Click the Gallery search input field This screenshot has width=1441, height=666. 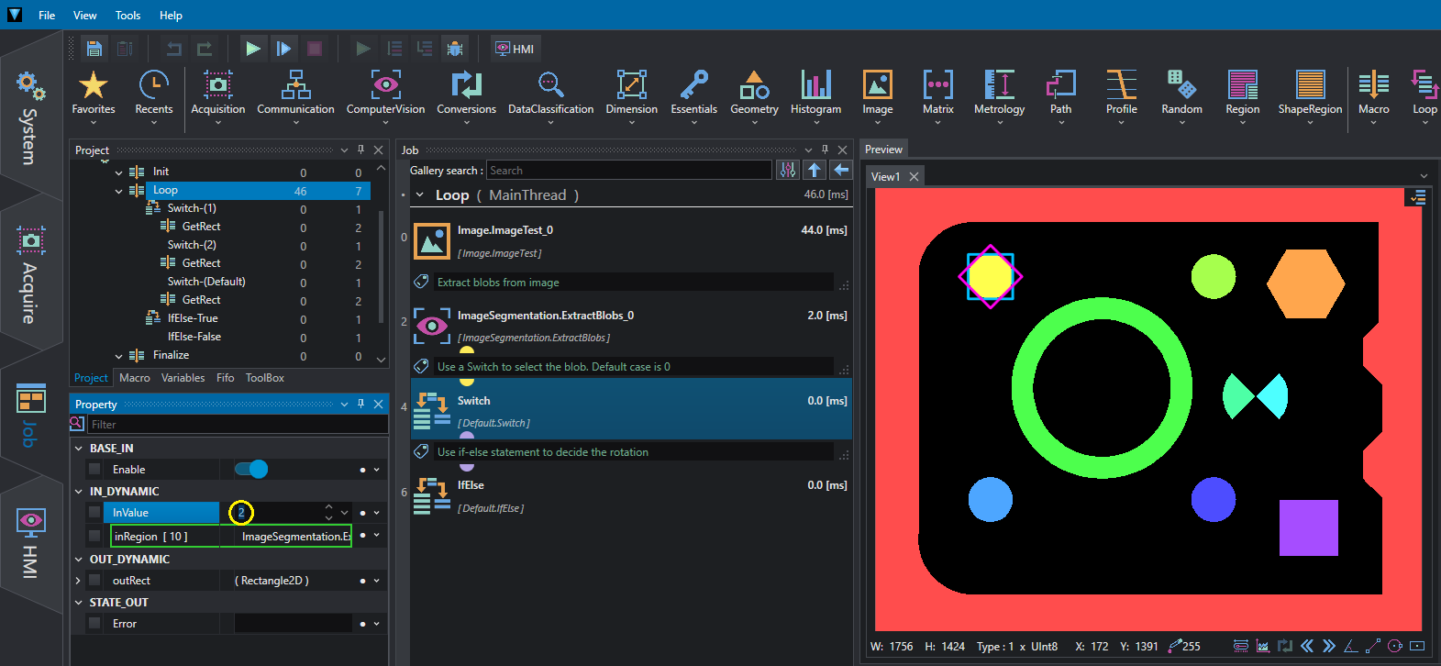click(629, 171)
